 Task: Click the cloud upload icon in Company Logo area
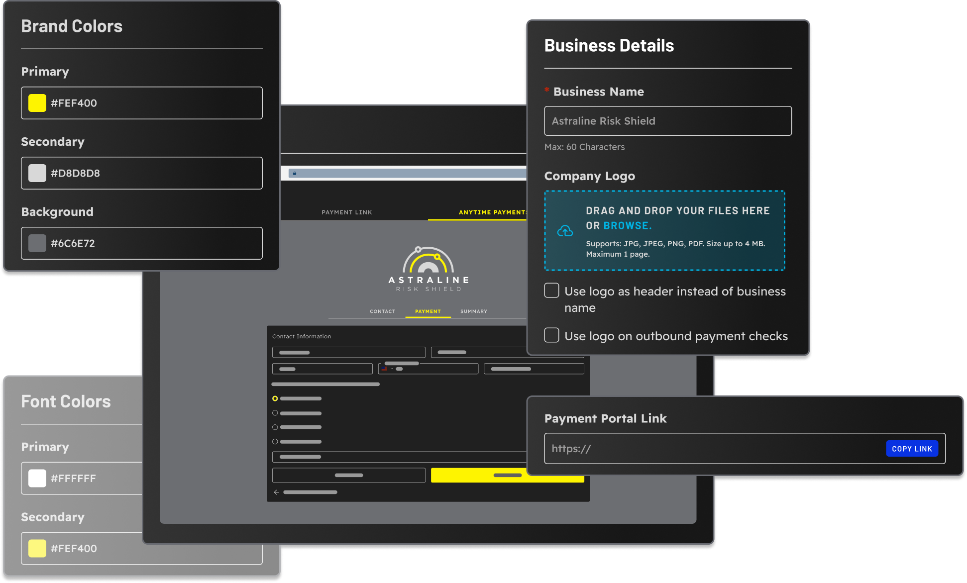(x=565, y=230)
